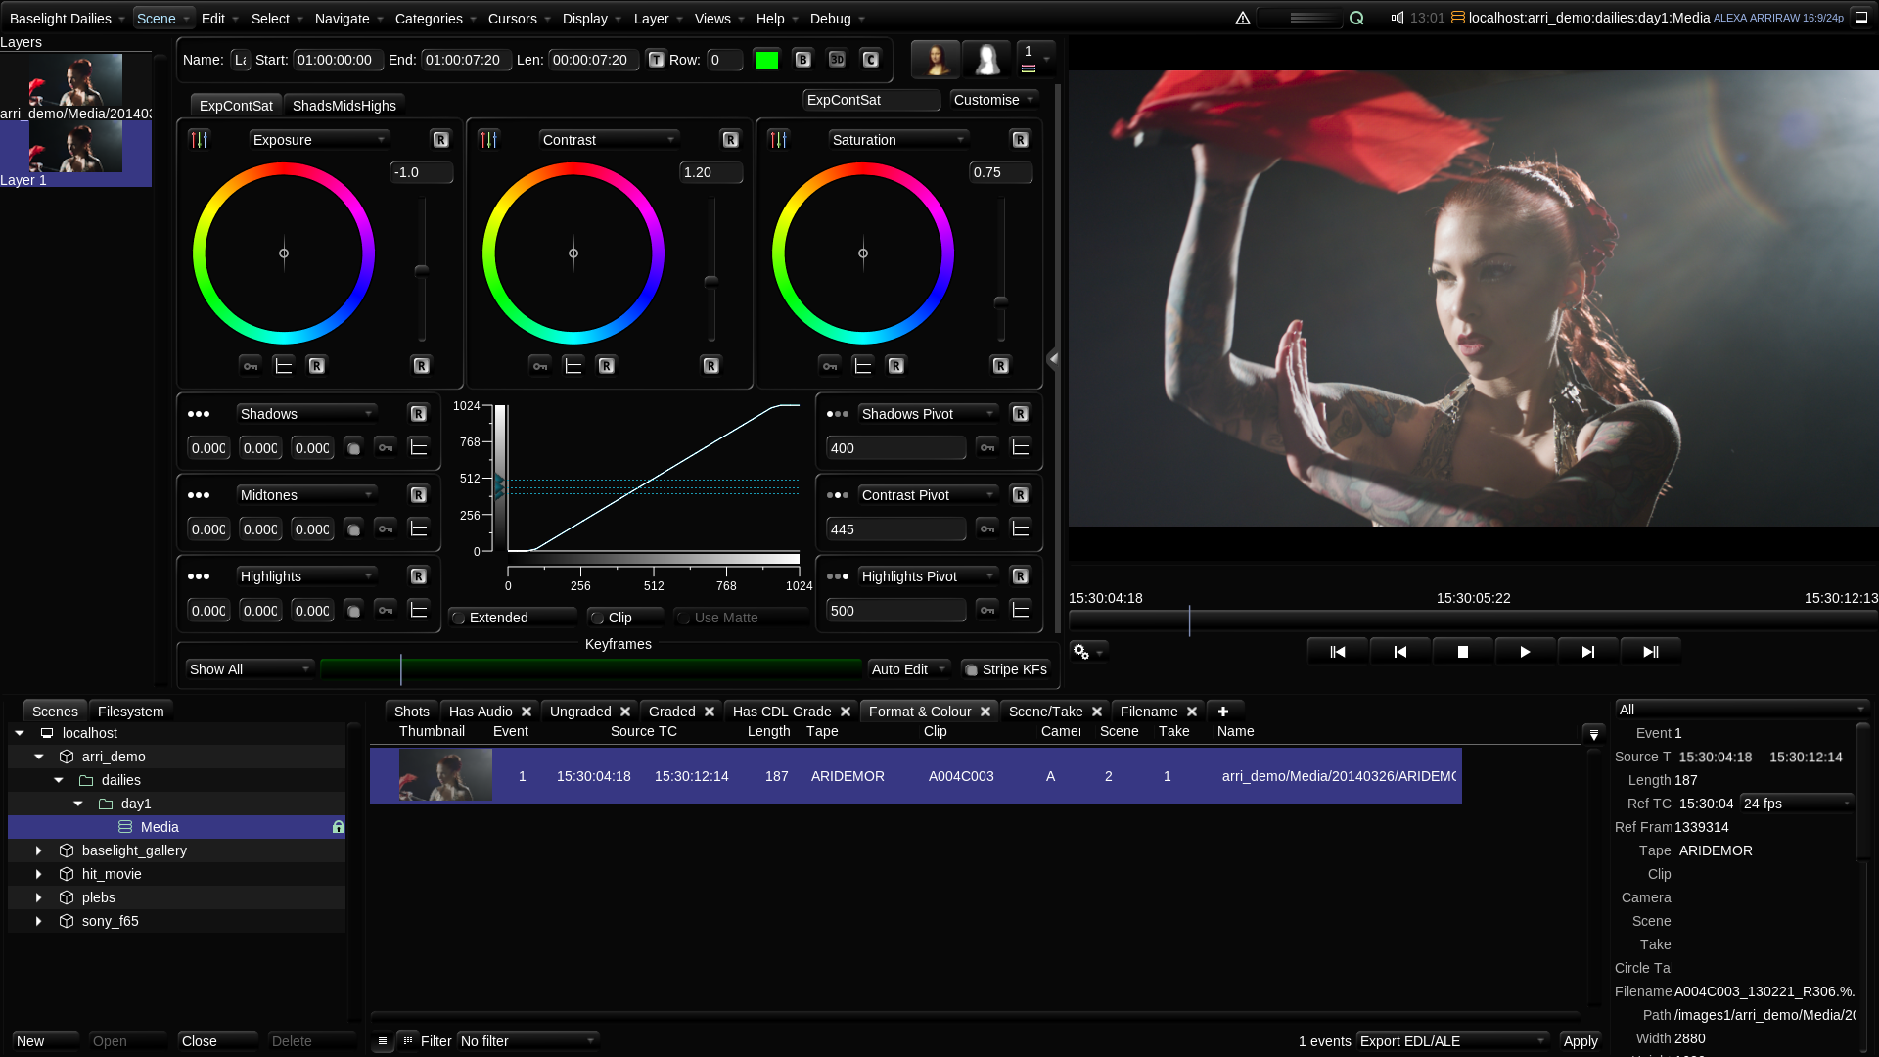Step forward one frame
The image size is (1879, 1057).
click(1587, 652)
